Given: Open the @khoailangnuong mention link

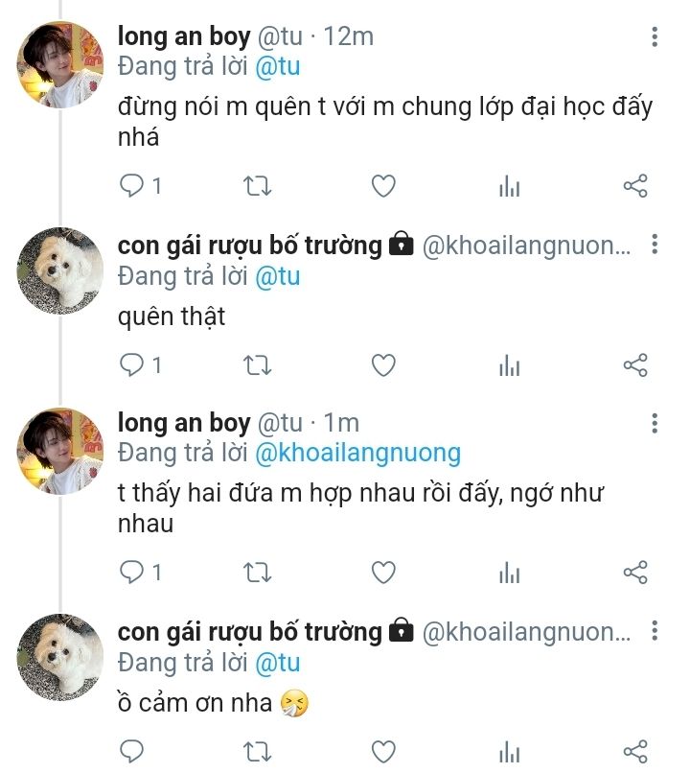Looking at the screenshot, I should 356,452.
